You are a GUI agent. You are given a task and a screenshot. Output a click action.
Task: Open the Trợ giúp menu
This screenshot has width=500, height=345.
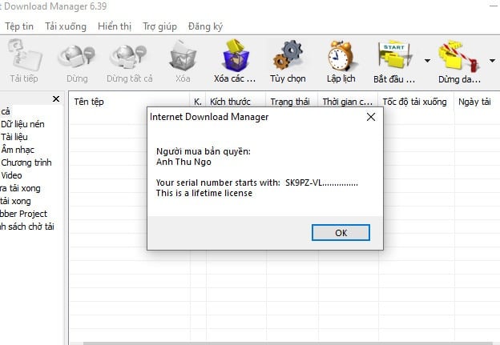click(159, 26)
